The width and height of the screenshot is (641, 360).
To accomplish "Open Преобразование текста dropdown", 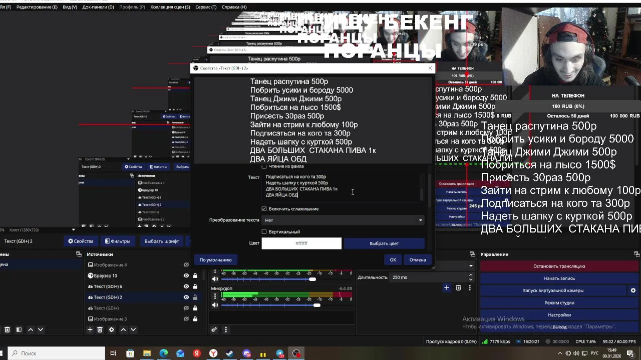I will click(343, 220).
